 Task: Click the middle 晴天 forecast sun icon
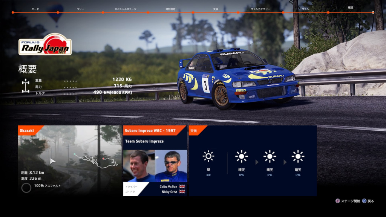click(x=270, y=156)
